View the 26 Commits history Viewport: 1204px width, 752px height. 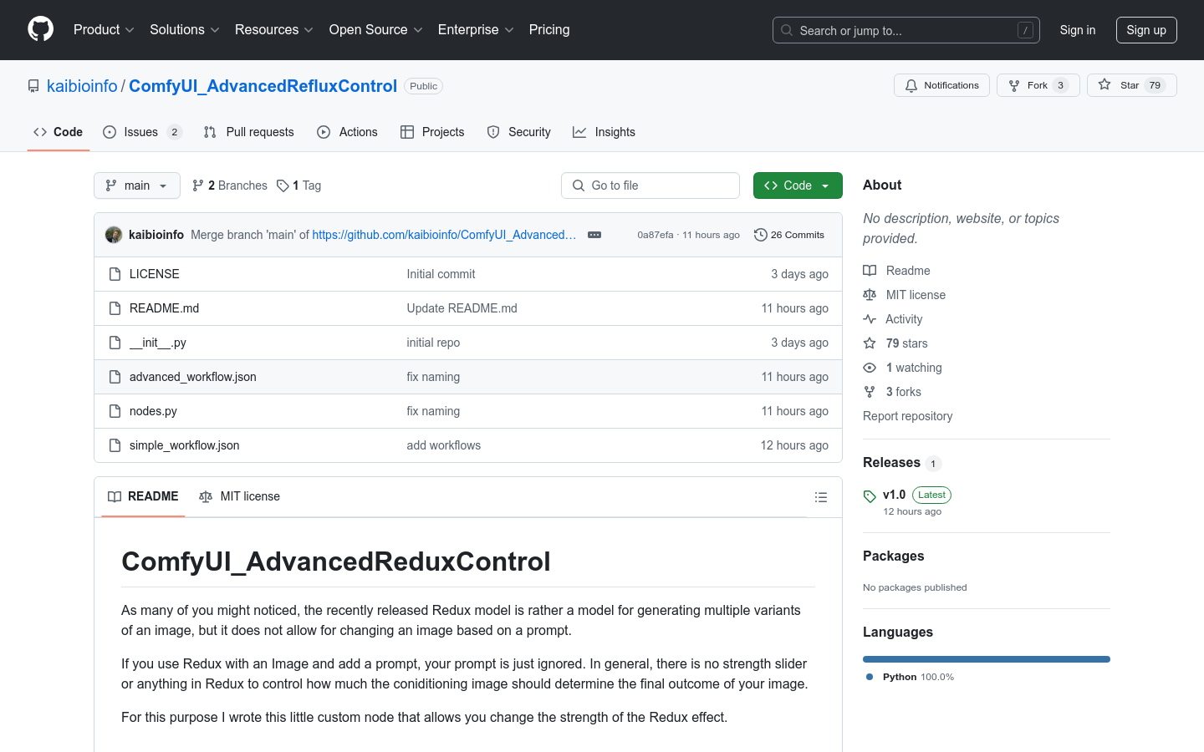(789, 235)
